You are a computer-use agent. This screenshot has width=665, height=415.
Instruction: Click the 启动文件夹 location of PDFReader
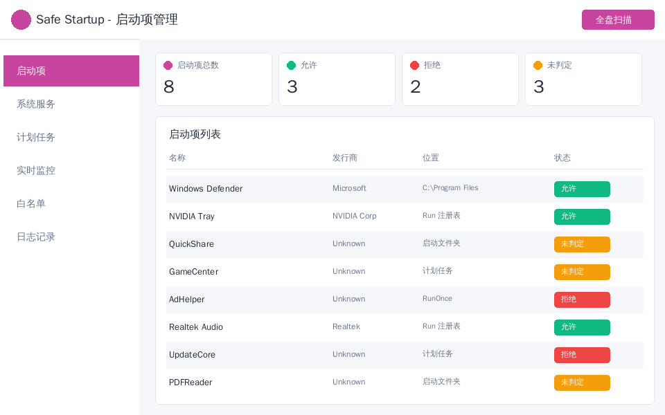tap(441, 382)
